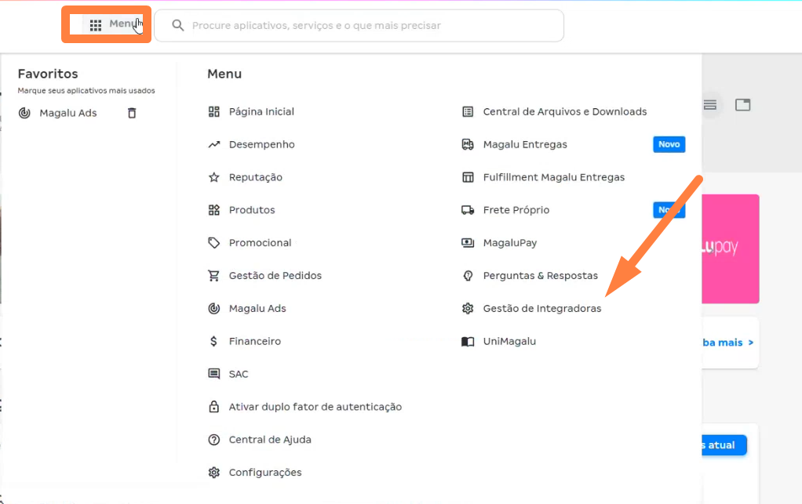The height and width of the screenshot is (504, 802).
Task: Open Configurações menu item
Action: 265,473
